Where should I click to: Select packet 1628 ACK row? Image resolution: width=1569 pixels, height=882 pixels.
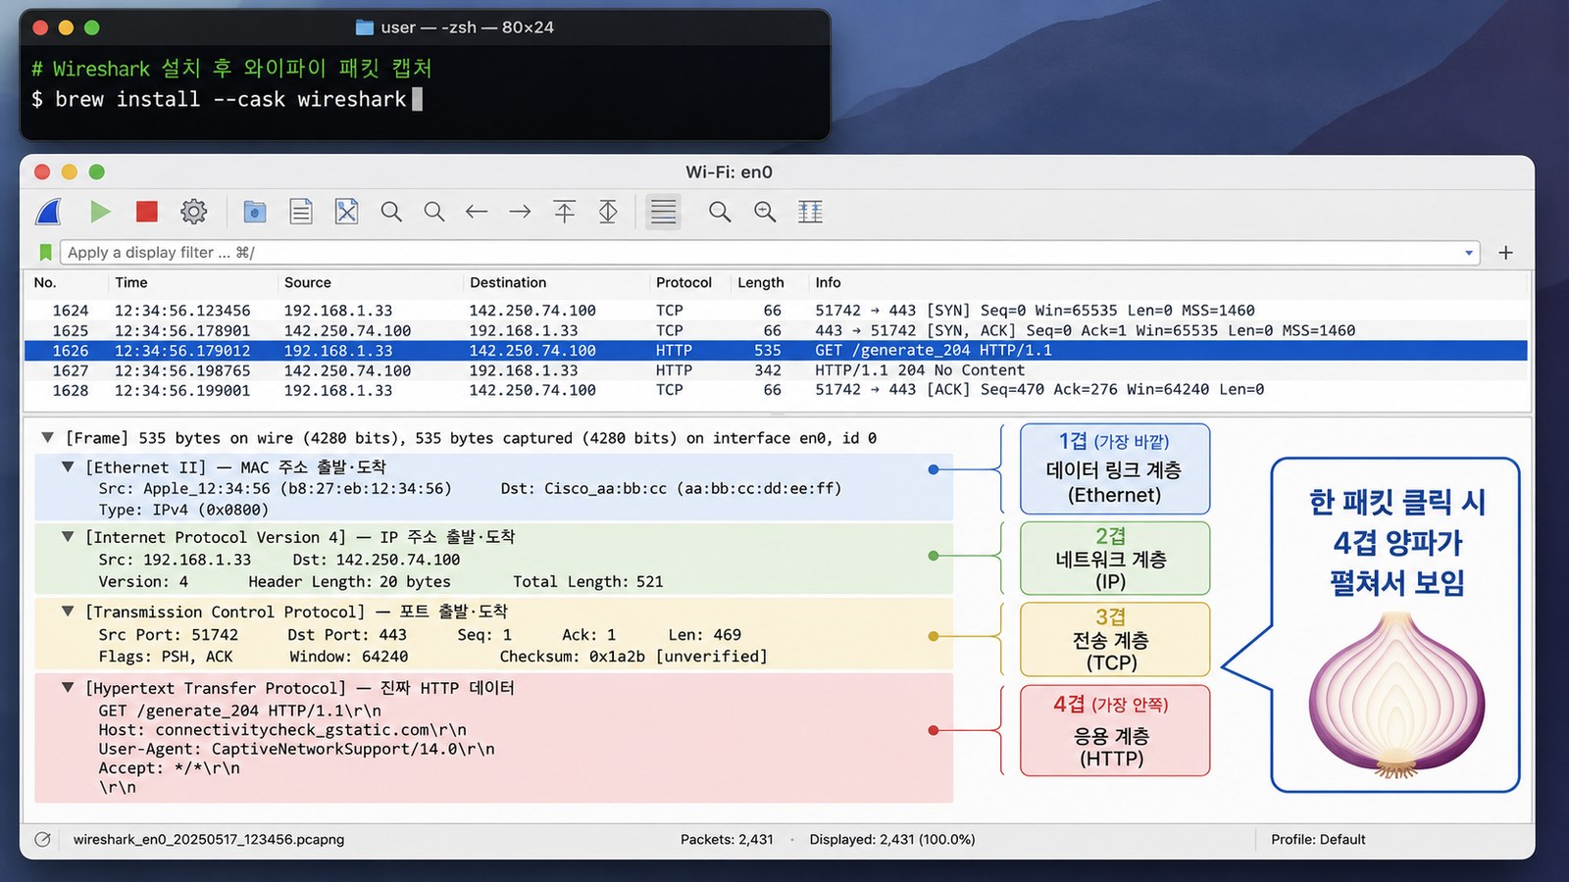(x=776, y=390)
